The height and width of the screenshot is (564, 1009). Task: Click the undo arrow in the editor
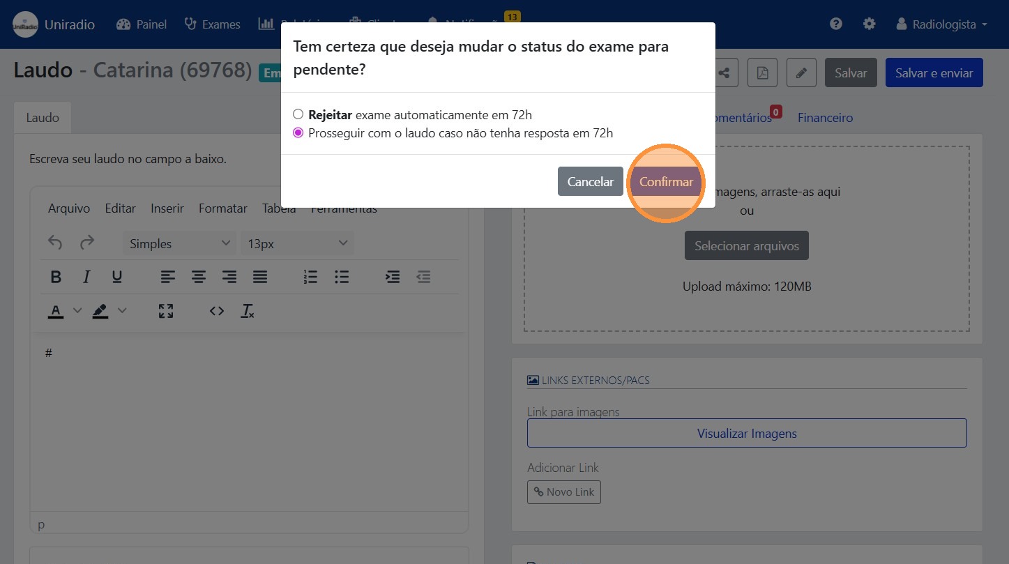(x=55, y=243)
